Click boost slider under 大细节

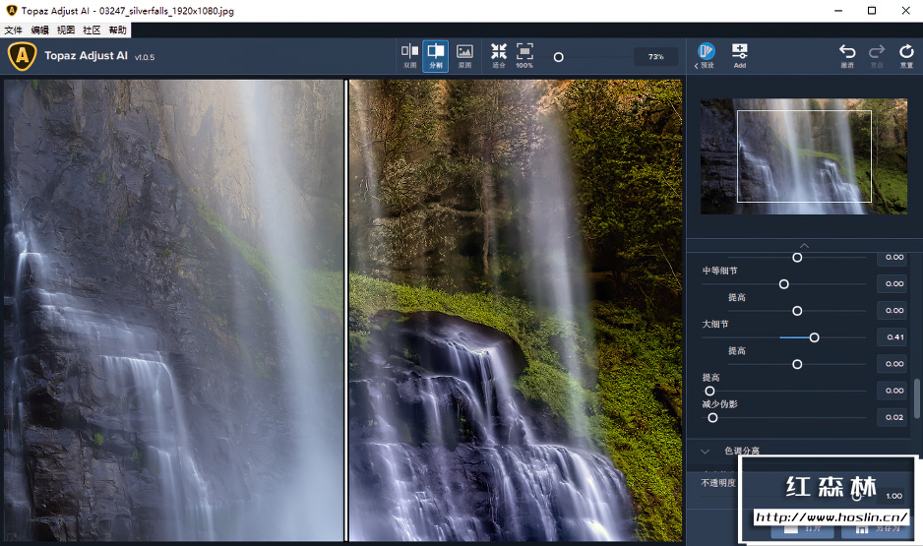(x=797, y=364)
